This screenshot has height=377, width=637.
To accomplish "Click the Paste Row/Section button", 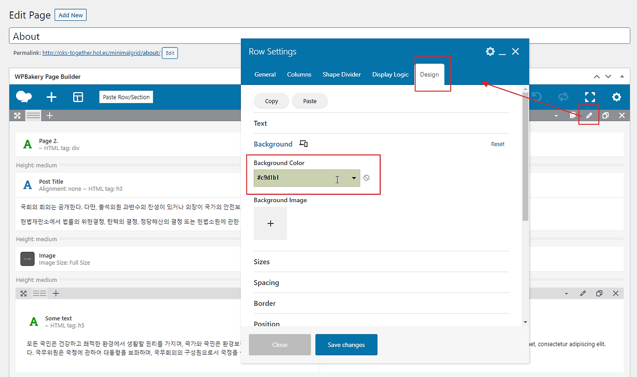I will (126, 97).
